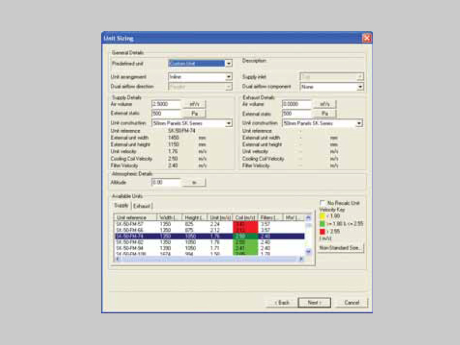
Task: Enable the No Recalc Unit checkbox
Action: (x=321, y=204)
